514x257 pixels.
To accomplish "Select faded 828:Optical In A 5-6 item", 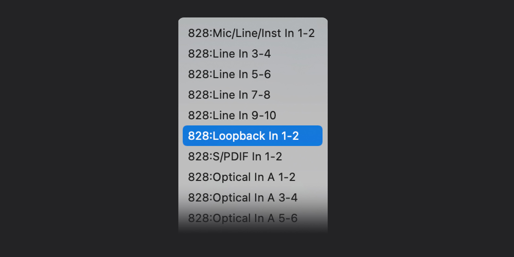I will pos(243,218).
